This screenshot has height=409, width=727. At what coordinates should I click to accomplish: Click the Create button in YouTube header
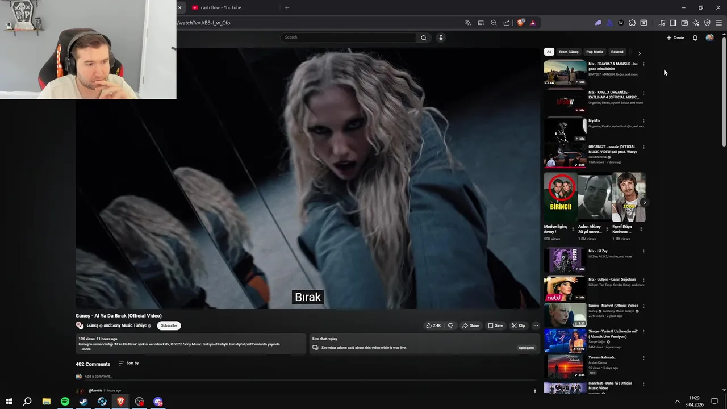(675, 37)
